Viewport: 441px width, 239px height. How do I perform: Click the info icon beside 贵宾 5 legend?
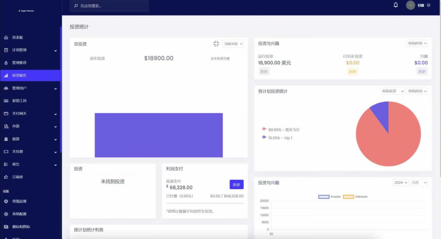[298, 130]
